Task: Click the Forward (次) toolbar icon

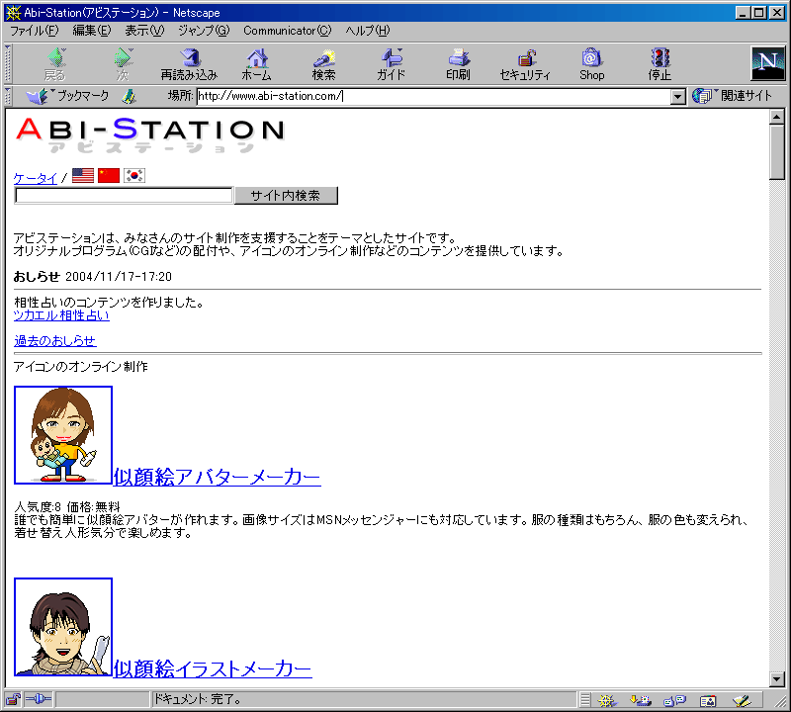Action: (123, 64)
